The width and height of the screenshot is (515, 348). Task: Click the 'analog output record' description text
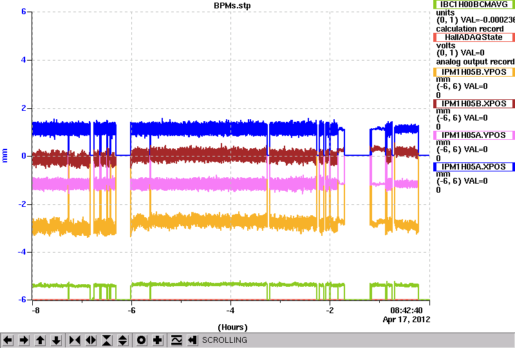[475, 62]
